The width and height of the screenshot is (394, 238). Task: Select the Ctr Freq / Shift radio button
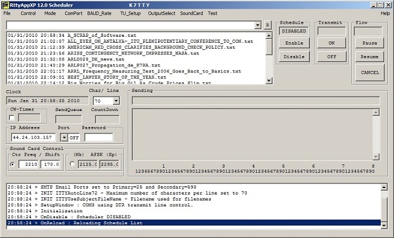pyautogui.click(x=12, y=164)
